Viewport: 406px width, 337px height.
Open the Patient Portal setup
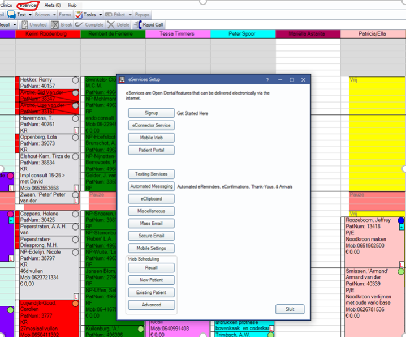pyautogui.click(x=151, y=150)
